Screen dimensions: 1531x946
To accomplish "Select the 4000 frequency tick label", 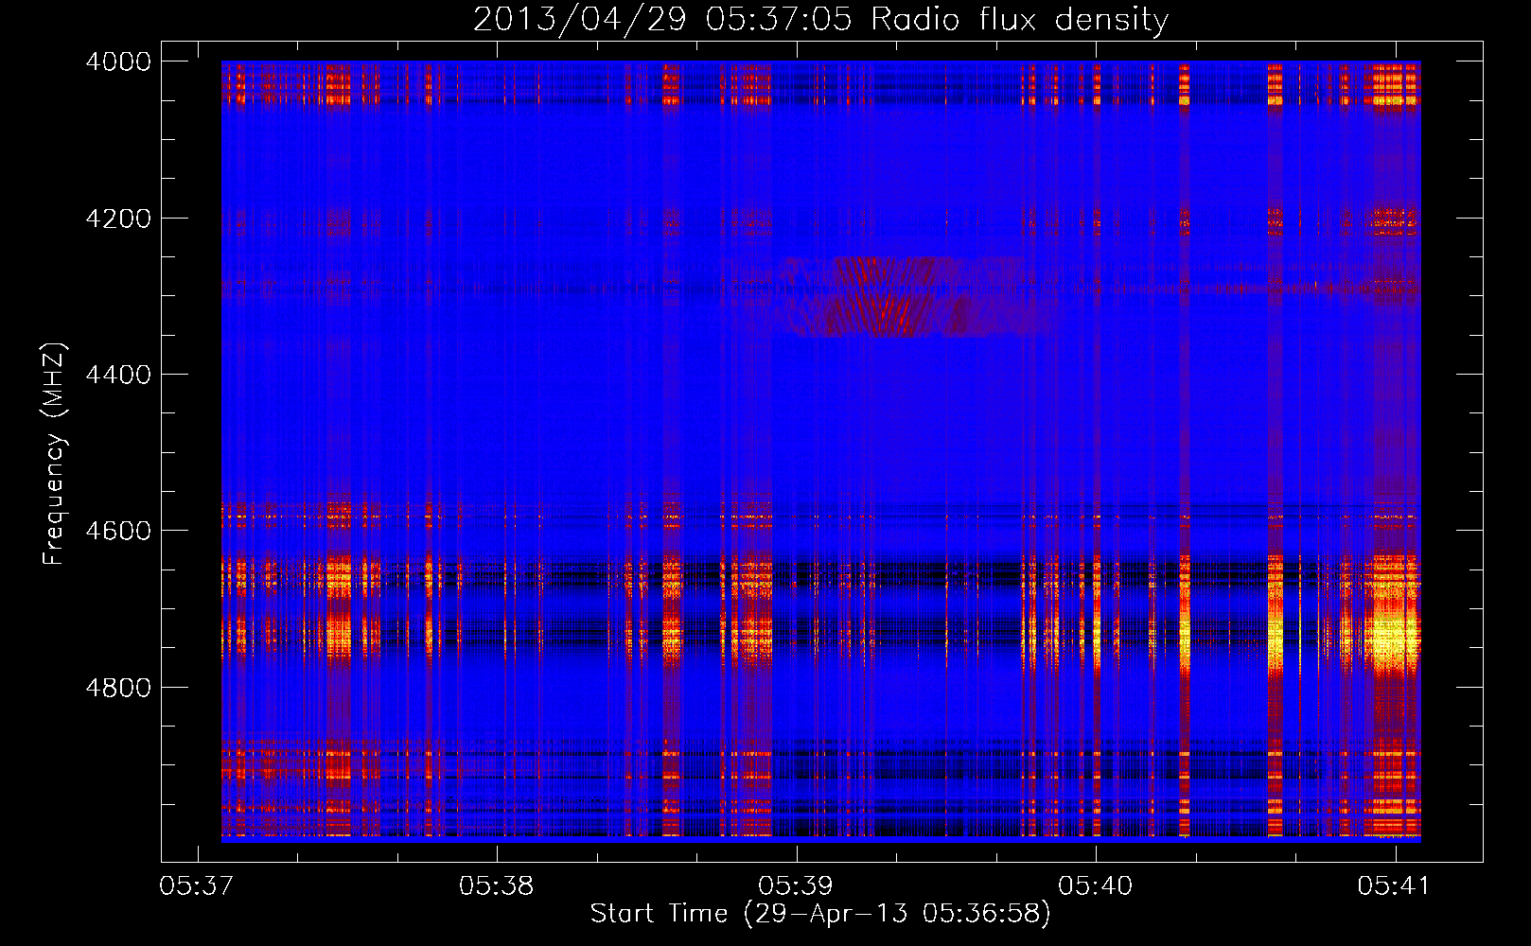I will pos(118,61).
